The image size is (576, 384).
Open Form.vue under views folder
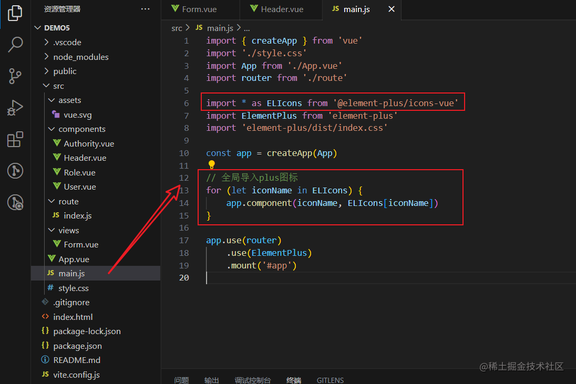(x=96, y=244)
